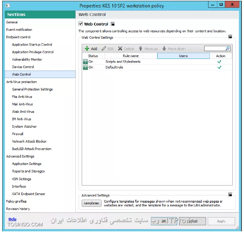
Task: Open Application Startup Control section
Action: (32, 45)
